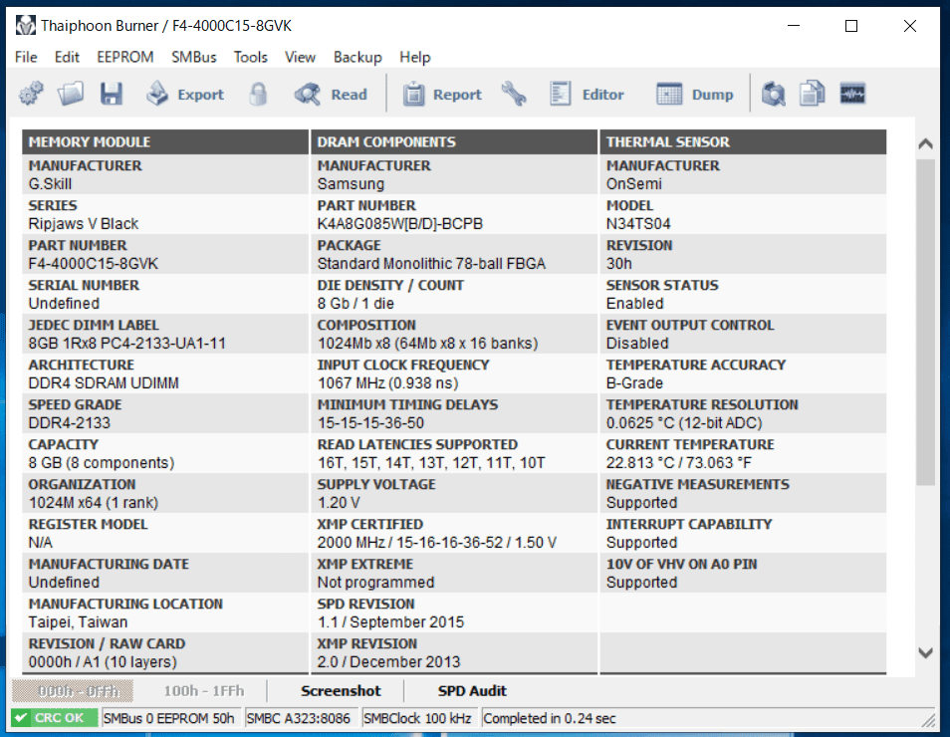Select SPD revision 1.1 / September 2015
Image resolution: width=950 pixels, height=737 pixels.
[390, 622]
